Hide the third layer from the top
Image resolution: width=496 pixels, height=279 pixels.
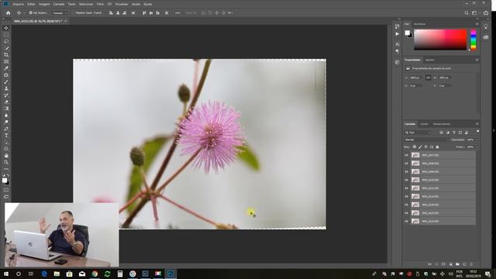tap(406, 172)
